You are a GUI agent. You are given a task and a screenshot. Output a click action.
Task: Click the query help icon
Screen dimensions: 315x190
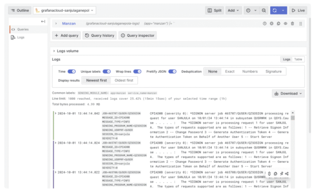265,24
